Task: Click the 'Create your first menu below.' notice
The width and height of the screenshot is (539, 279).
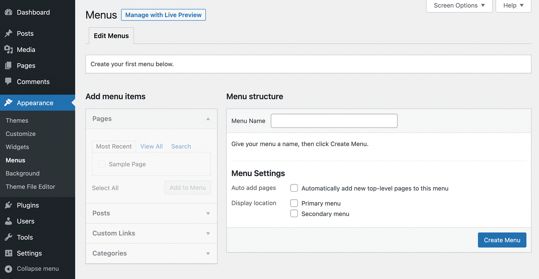Action: tap(308, 64)
